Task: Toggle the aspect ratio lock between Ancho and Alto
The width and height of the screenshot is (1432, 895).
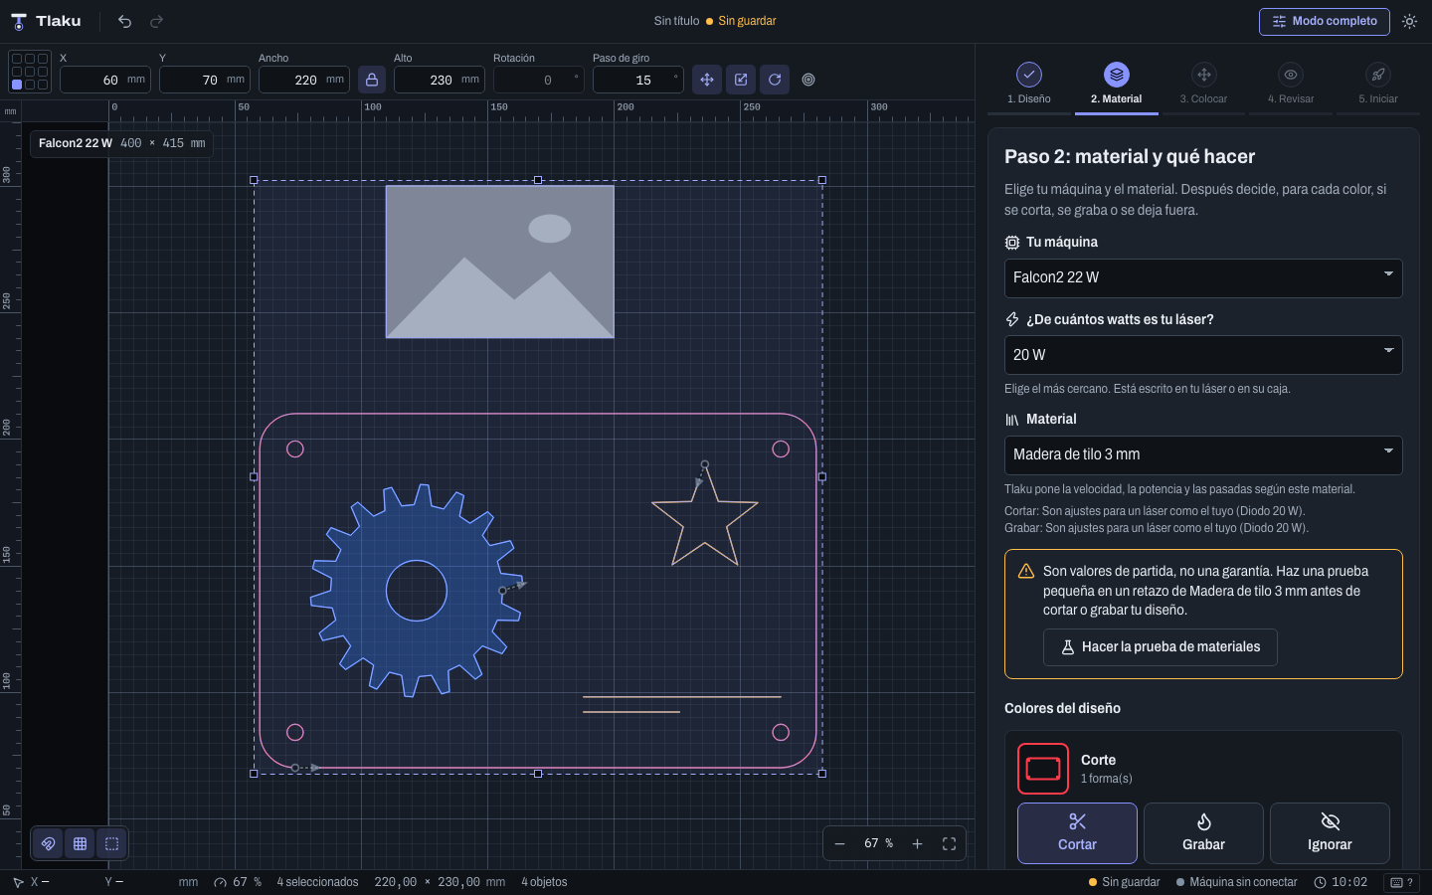Action: coord(372,80)
